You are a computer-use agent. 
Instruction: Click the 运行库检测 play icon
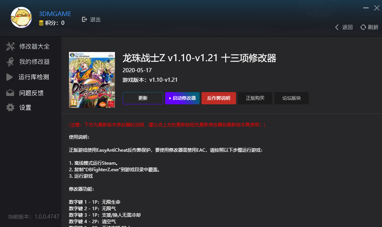(x=10, y=77)
